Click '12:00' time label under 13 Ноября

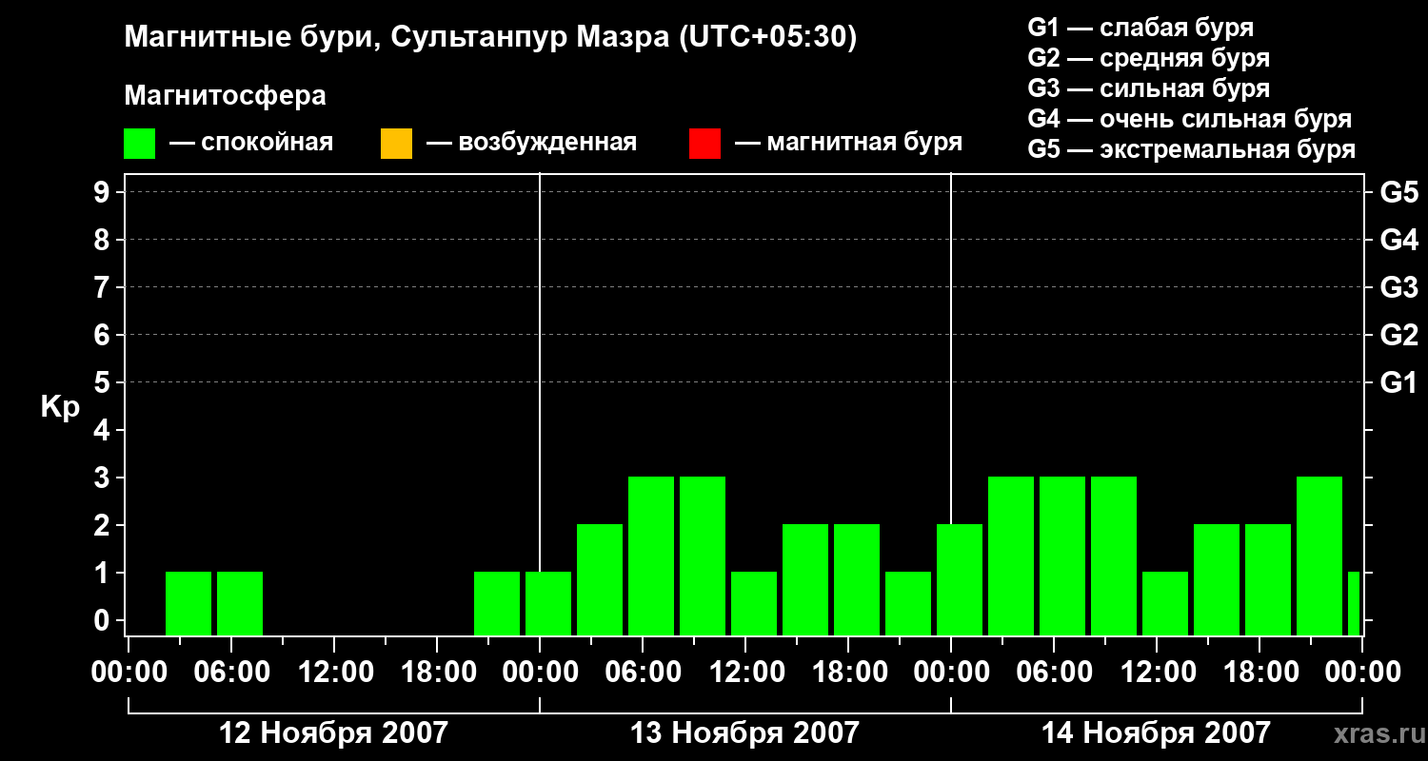click(745, 673)
